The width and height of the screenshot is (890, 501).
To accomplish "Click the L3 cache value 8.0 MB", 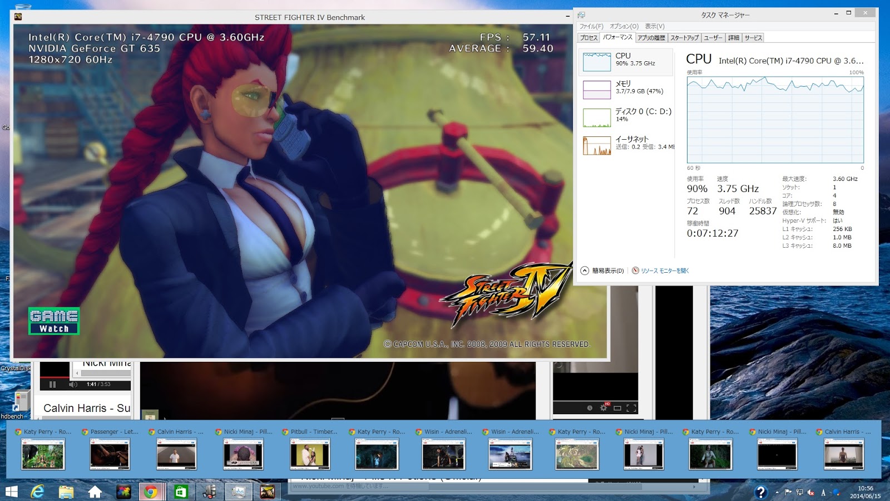I will click(842, 245).
